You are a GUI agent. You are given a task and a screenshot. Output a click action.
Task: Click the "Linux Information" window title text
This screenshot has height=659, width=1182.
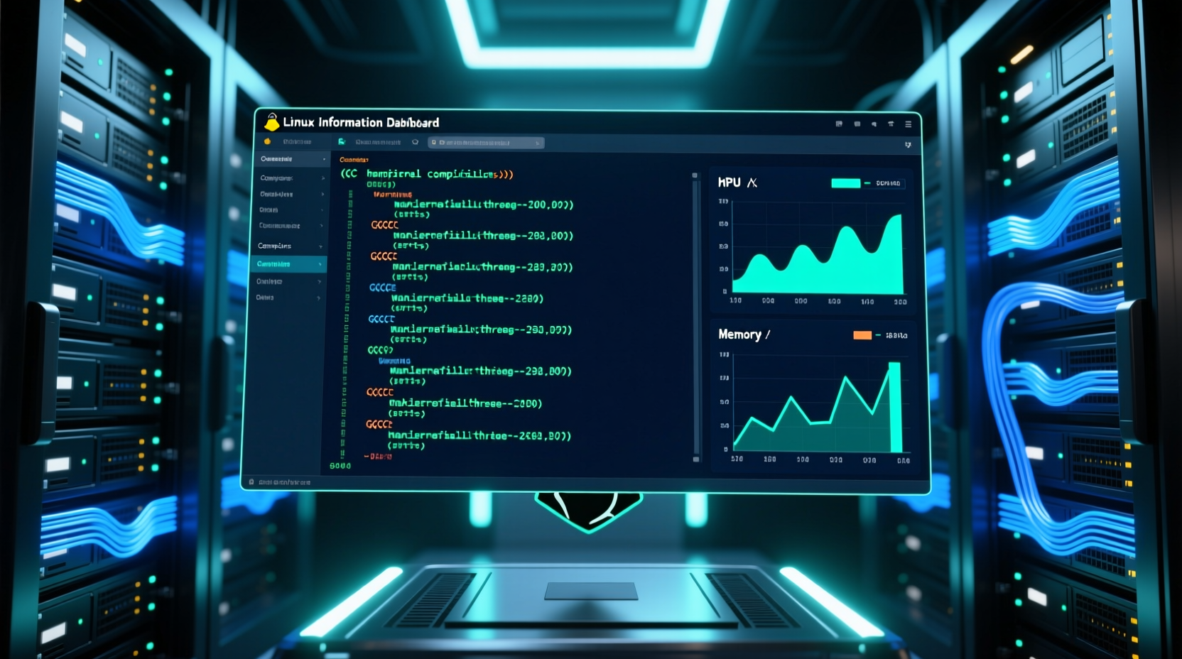point(334,122)
